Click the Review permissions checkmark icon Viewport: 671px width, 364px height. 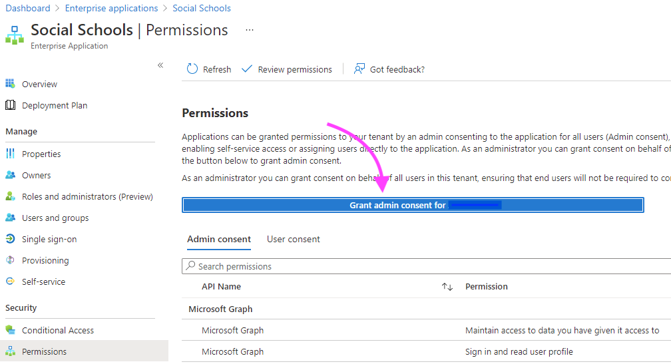click(247, 69)
